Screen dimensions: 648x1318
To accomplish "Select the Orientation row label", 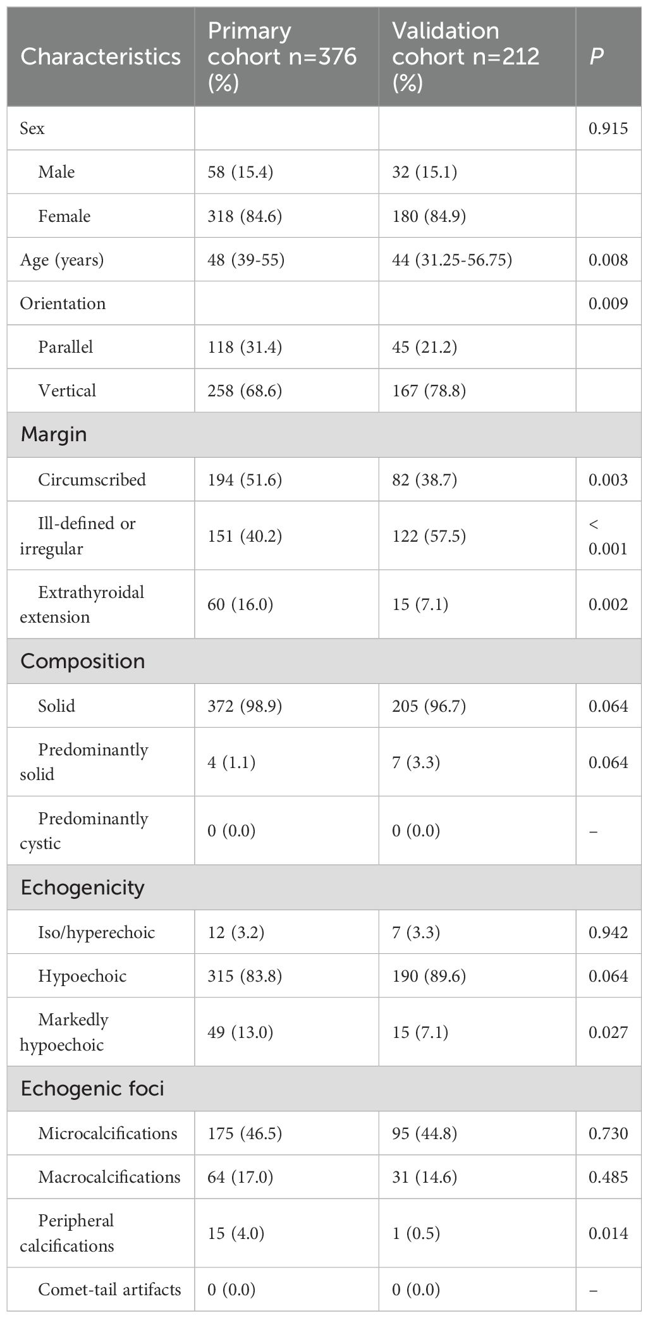I will 63,303.
